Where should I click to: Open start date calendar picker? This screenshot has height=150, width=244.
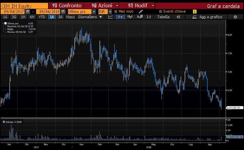pos(28,12)
